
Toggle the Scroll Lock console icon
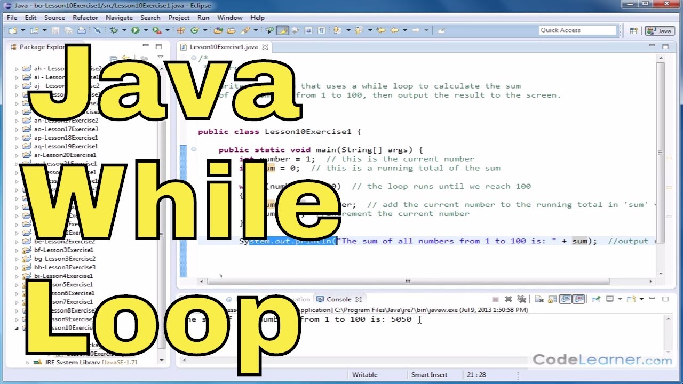pos(552,299)
